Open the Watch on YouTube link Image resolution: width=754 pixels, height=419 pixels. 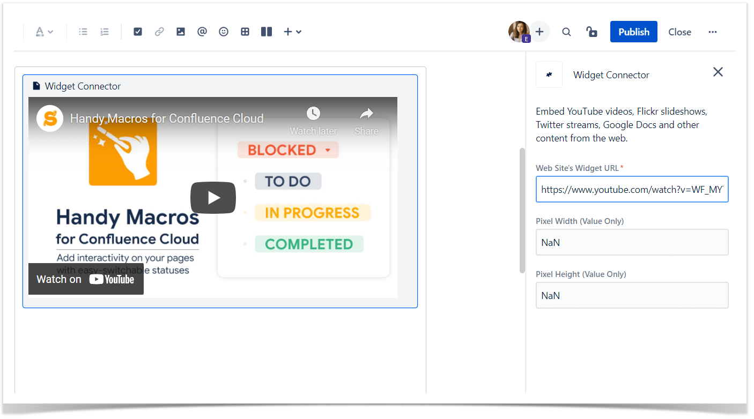85,279
